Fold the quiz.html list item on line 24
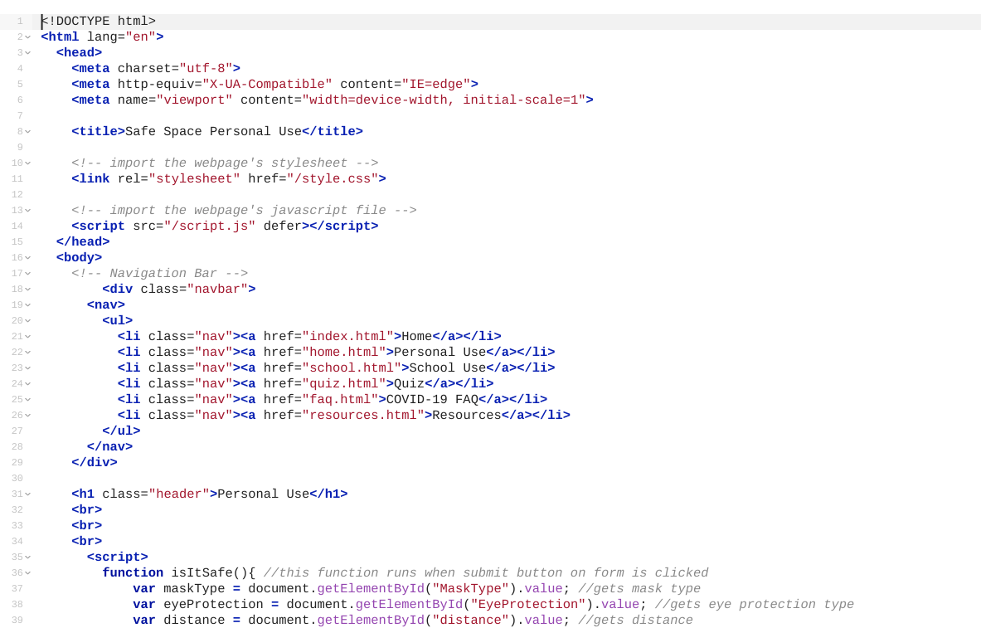The height and width of the screenshot is (628, 981). coord(27,384)
